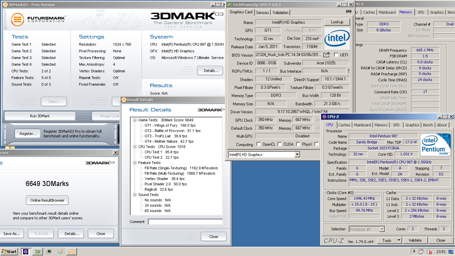The height and width of the screenshot is (256, 455).
Task: Collapse the Sound Tests tree node
Action: click(x=135, y=195)
